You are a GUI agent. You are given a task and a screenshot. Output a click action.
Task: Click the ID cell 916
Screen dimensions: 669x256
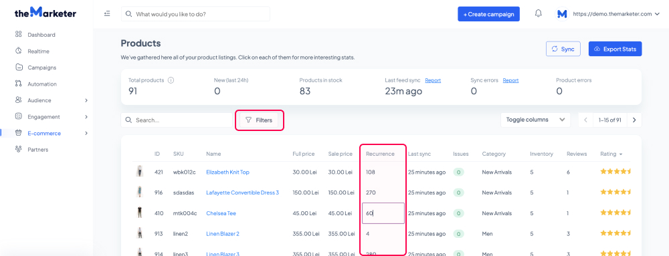click(x=159, y=193)
